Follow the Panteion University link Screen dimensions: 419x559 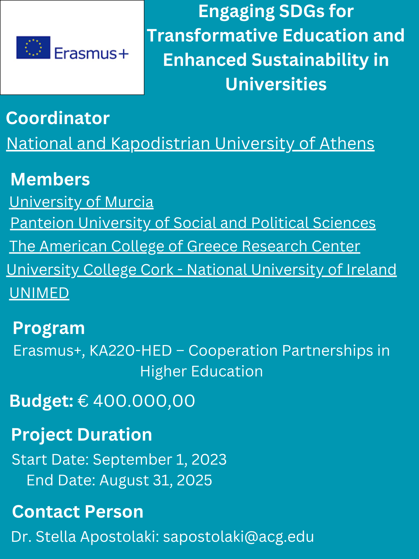(193, 223)
